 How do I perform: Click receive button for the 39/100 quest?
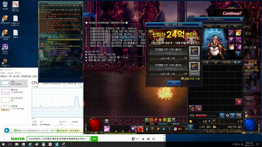point(194,74)
